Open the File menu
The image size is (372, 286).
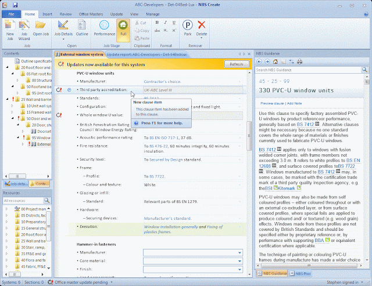[11, 14]
